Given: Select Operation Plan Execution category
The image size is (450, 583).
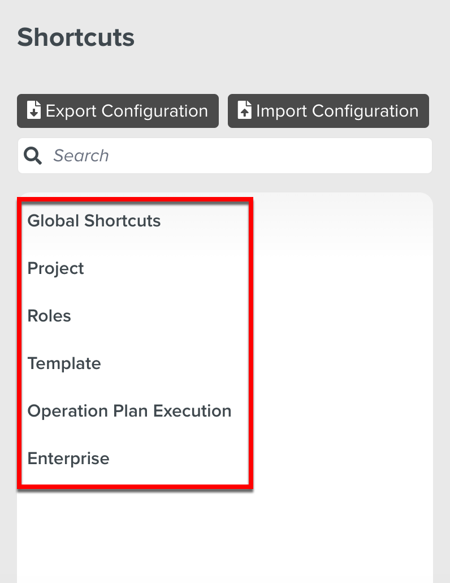Looking at the screenshot, I should [129, 411].
